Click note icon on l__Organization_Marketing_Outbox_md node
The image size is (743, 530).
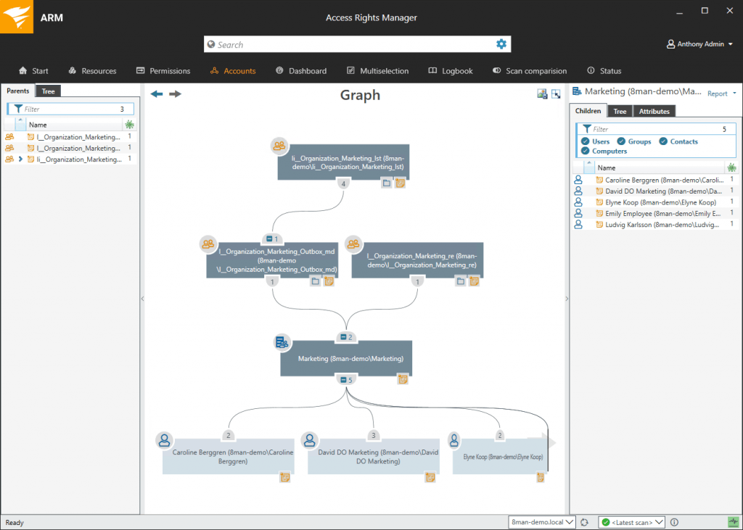(x=329, y=281)
